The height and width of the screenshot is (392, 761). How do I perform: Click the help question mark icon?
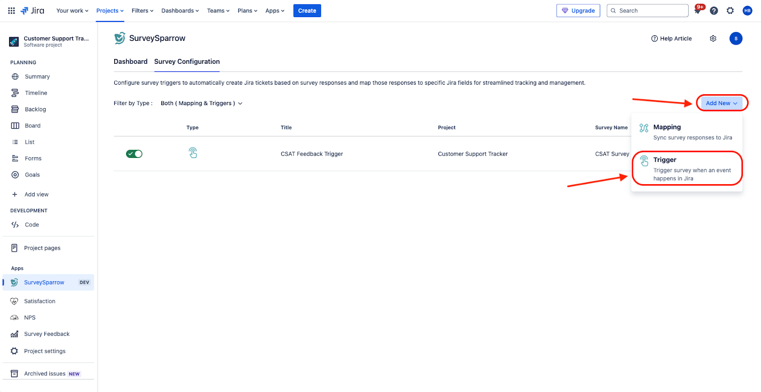pyautogui.click(x=714, y=10)
